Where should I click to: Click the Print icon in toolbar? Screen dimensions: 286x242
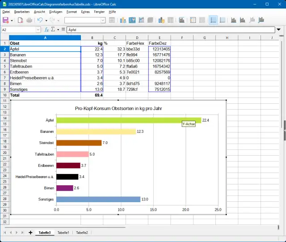pyautogui.click(x=29, y=20)
